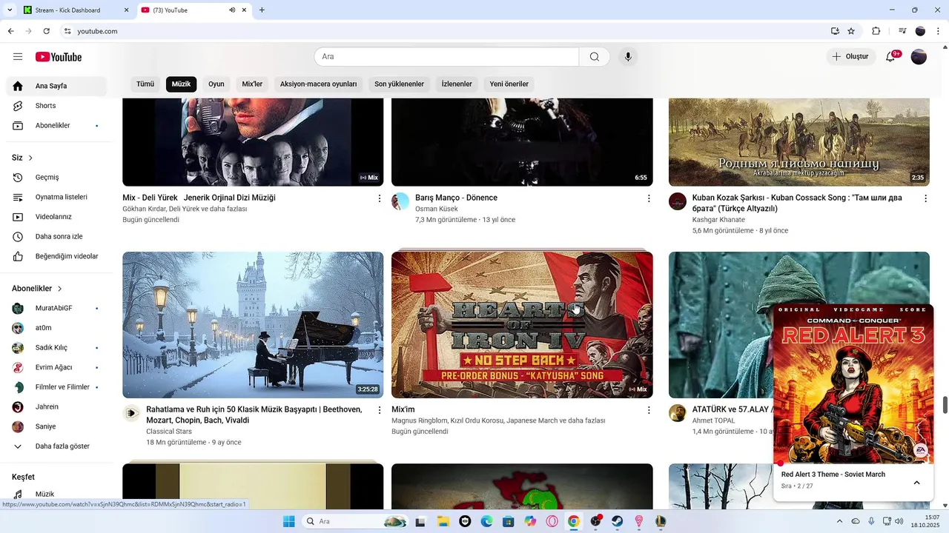949x533 pixels.
Task: Mute the YouTube tab audio icon
Action: click(232, 10)
